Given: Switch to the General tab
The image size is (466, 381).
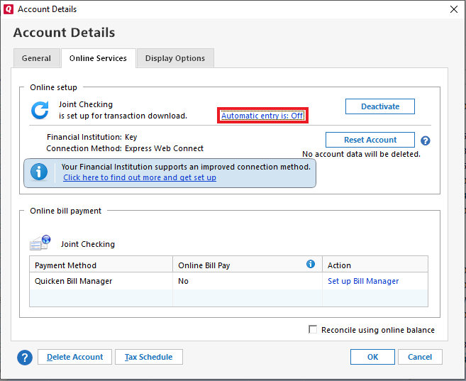Looking at the screenshot, I should [37, 58].
